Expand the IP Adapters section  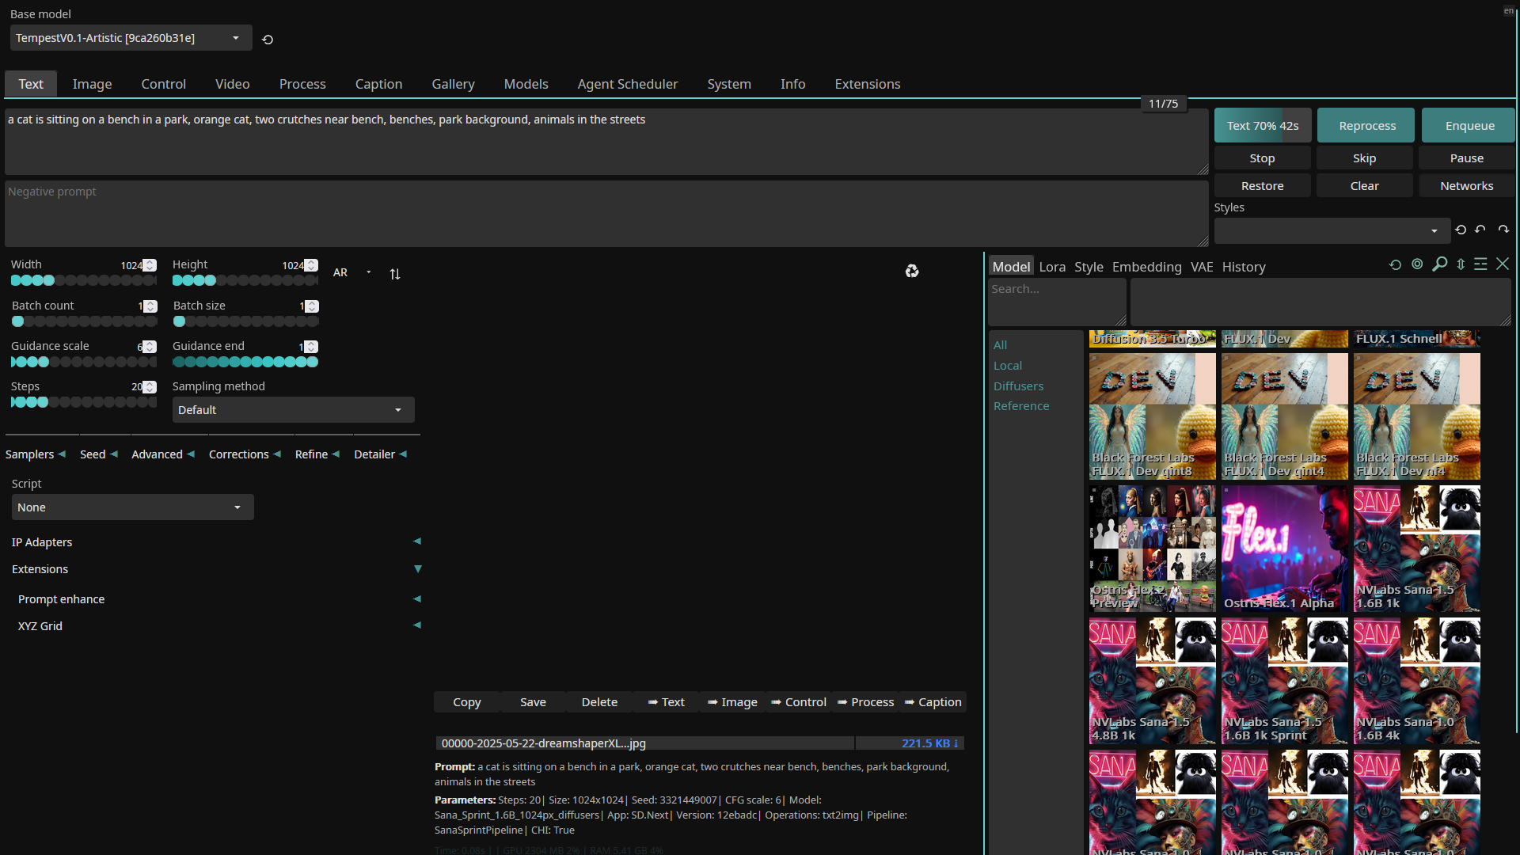point(417,541)
